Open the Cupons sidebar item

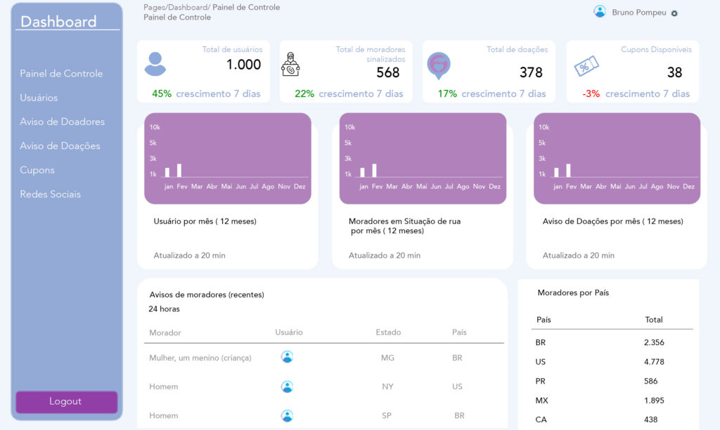(x=37, y=170)
